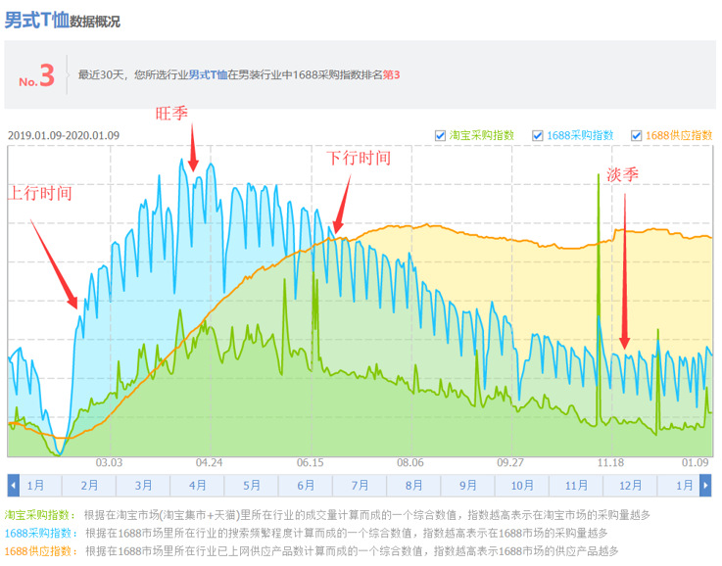Click the 1688供应指数 legend label
Image resolution: width=722 pixels, height=566 pixels.
(679, 135)
